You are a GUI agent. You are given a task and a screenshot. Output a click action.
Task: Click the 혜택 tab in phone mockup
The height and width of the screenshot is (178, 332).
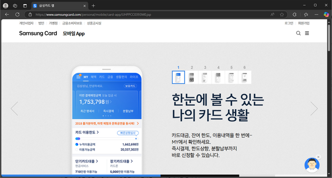point(93,77)
